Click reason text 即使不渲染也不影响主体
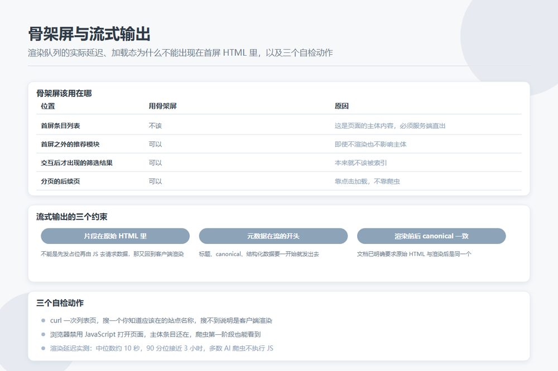 tap(371, 144)
